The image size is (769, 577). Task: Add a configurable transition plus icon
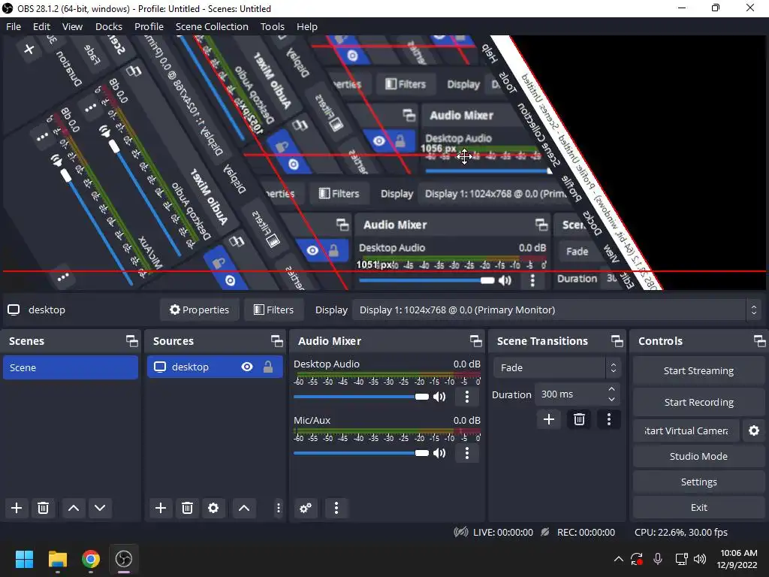549,419
